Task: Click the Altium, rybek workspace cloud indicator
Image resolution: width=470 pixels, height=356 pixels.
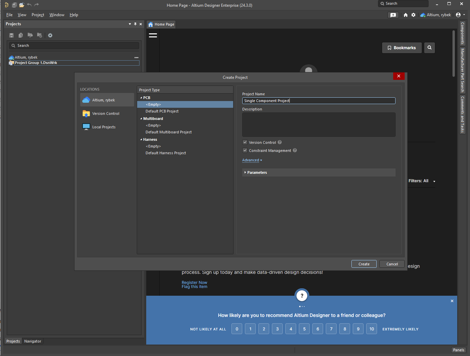Action: click(436, 15)
